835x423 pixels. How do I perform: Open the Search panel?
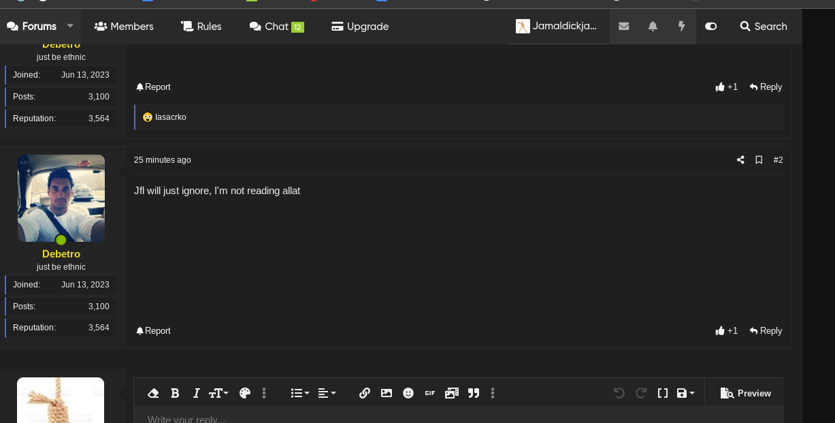point(764,27)
